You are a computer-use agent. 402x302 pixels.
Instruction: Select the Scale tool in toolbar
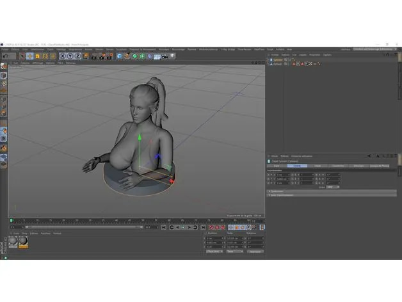coord(37,56)
